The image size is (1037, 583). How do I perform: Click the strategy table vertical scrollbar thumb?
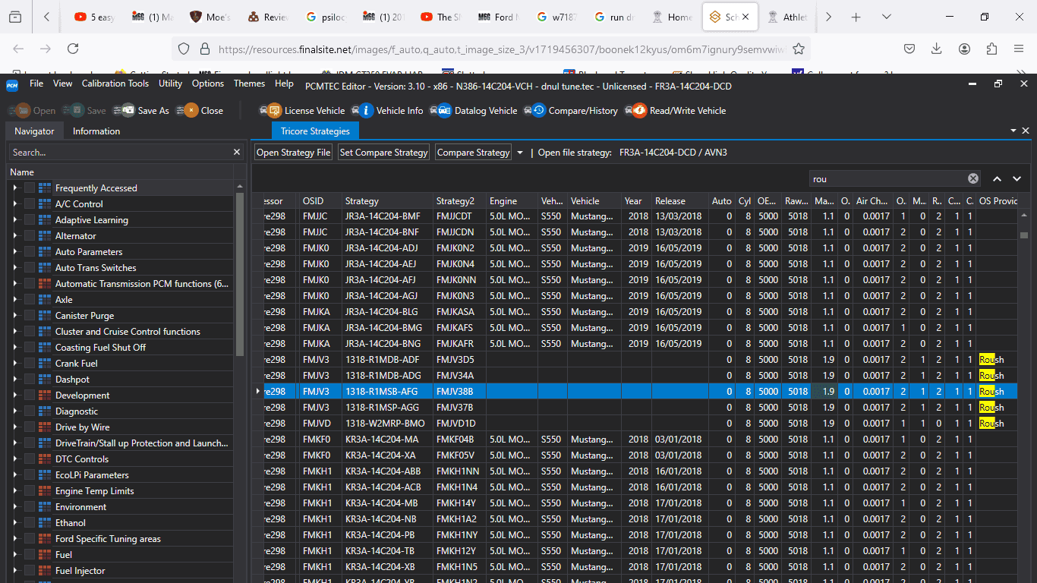1024,235
